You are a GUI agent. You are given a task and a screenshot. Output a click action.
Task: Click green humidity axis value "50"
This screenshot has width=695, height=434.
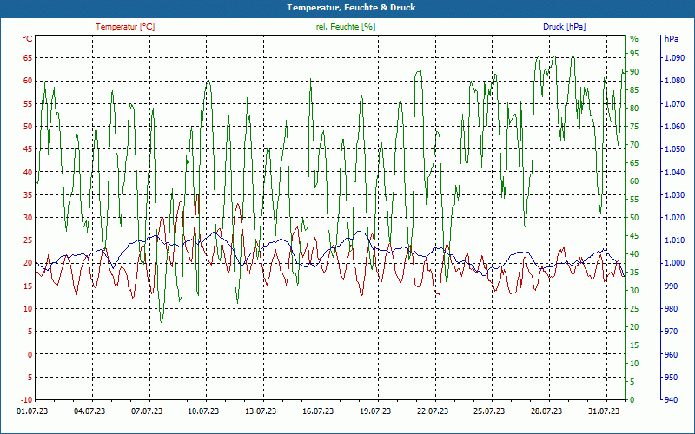click(635, 218)
